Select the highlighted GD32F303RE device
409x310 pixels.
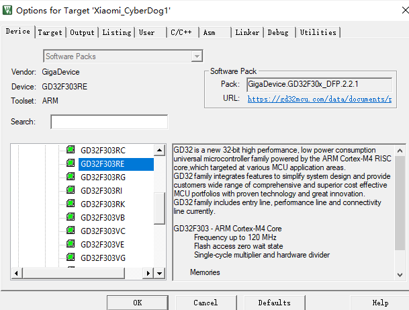pos(116,164)
